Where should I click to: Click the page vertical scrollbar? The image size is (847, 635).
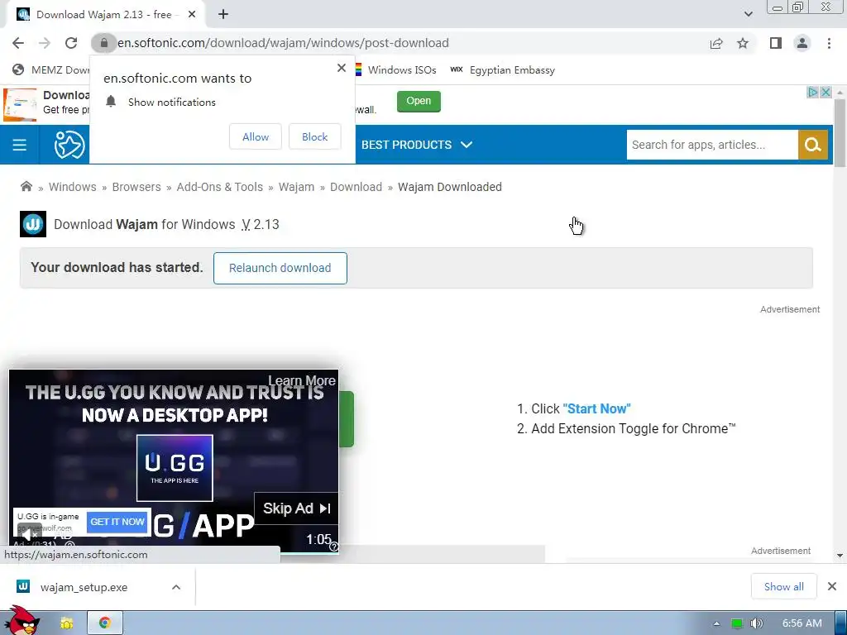click(x=840, y=133)
